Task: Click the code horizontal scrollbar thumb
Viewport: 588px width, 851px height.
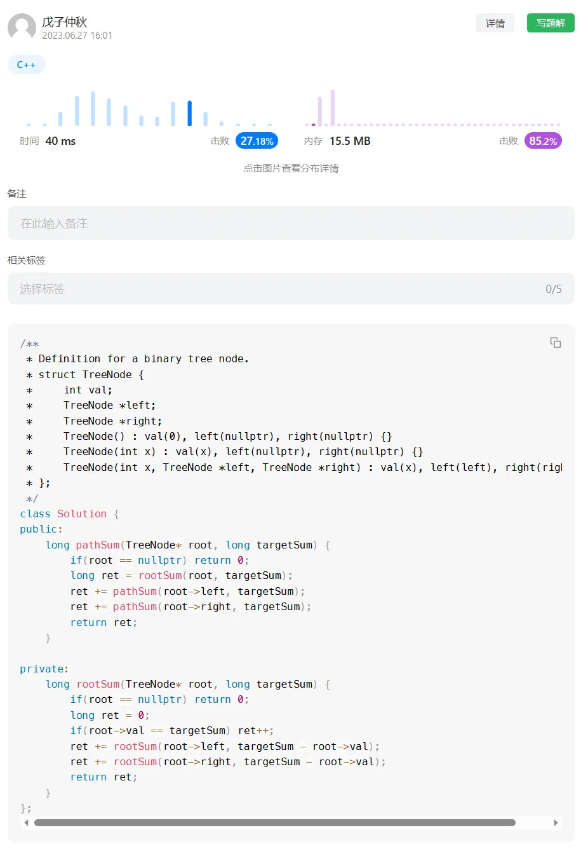Action: 274,822
